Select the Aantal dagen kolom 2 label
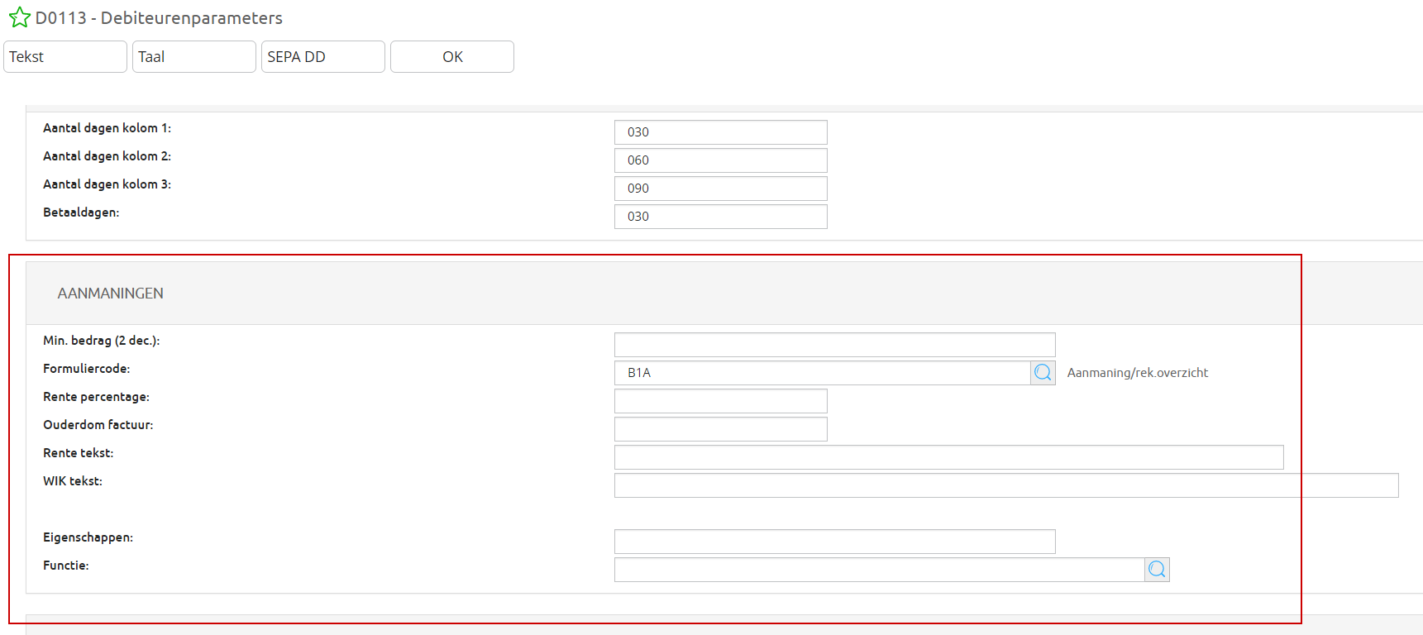This screenshot has width=1423, height=635. pos(107,156)
